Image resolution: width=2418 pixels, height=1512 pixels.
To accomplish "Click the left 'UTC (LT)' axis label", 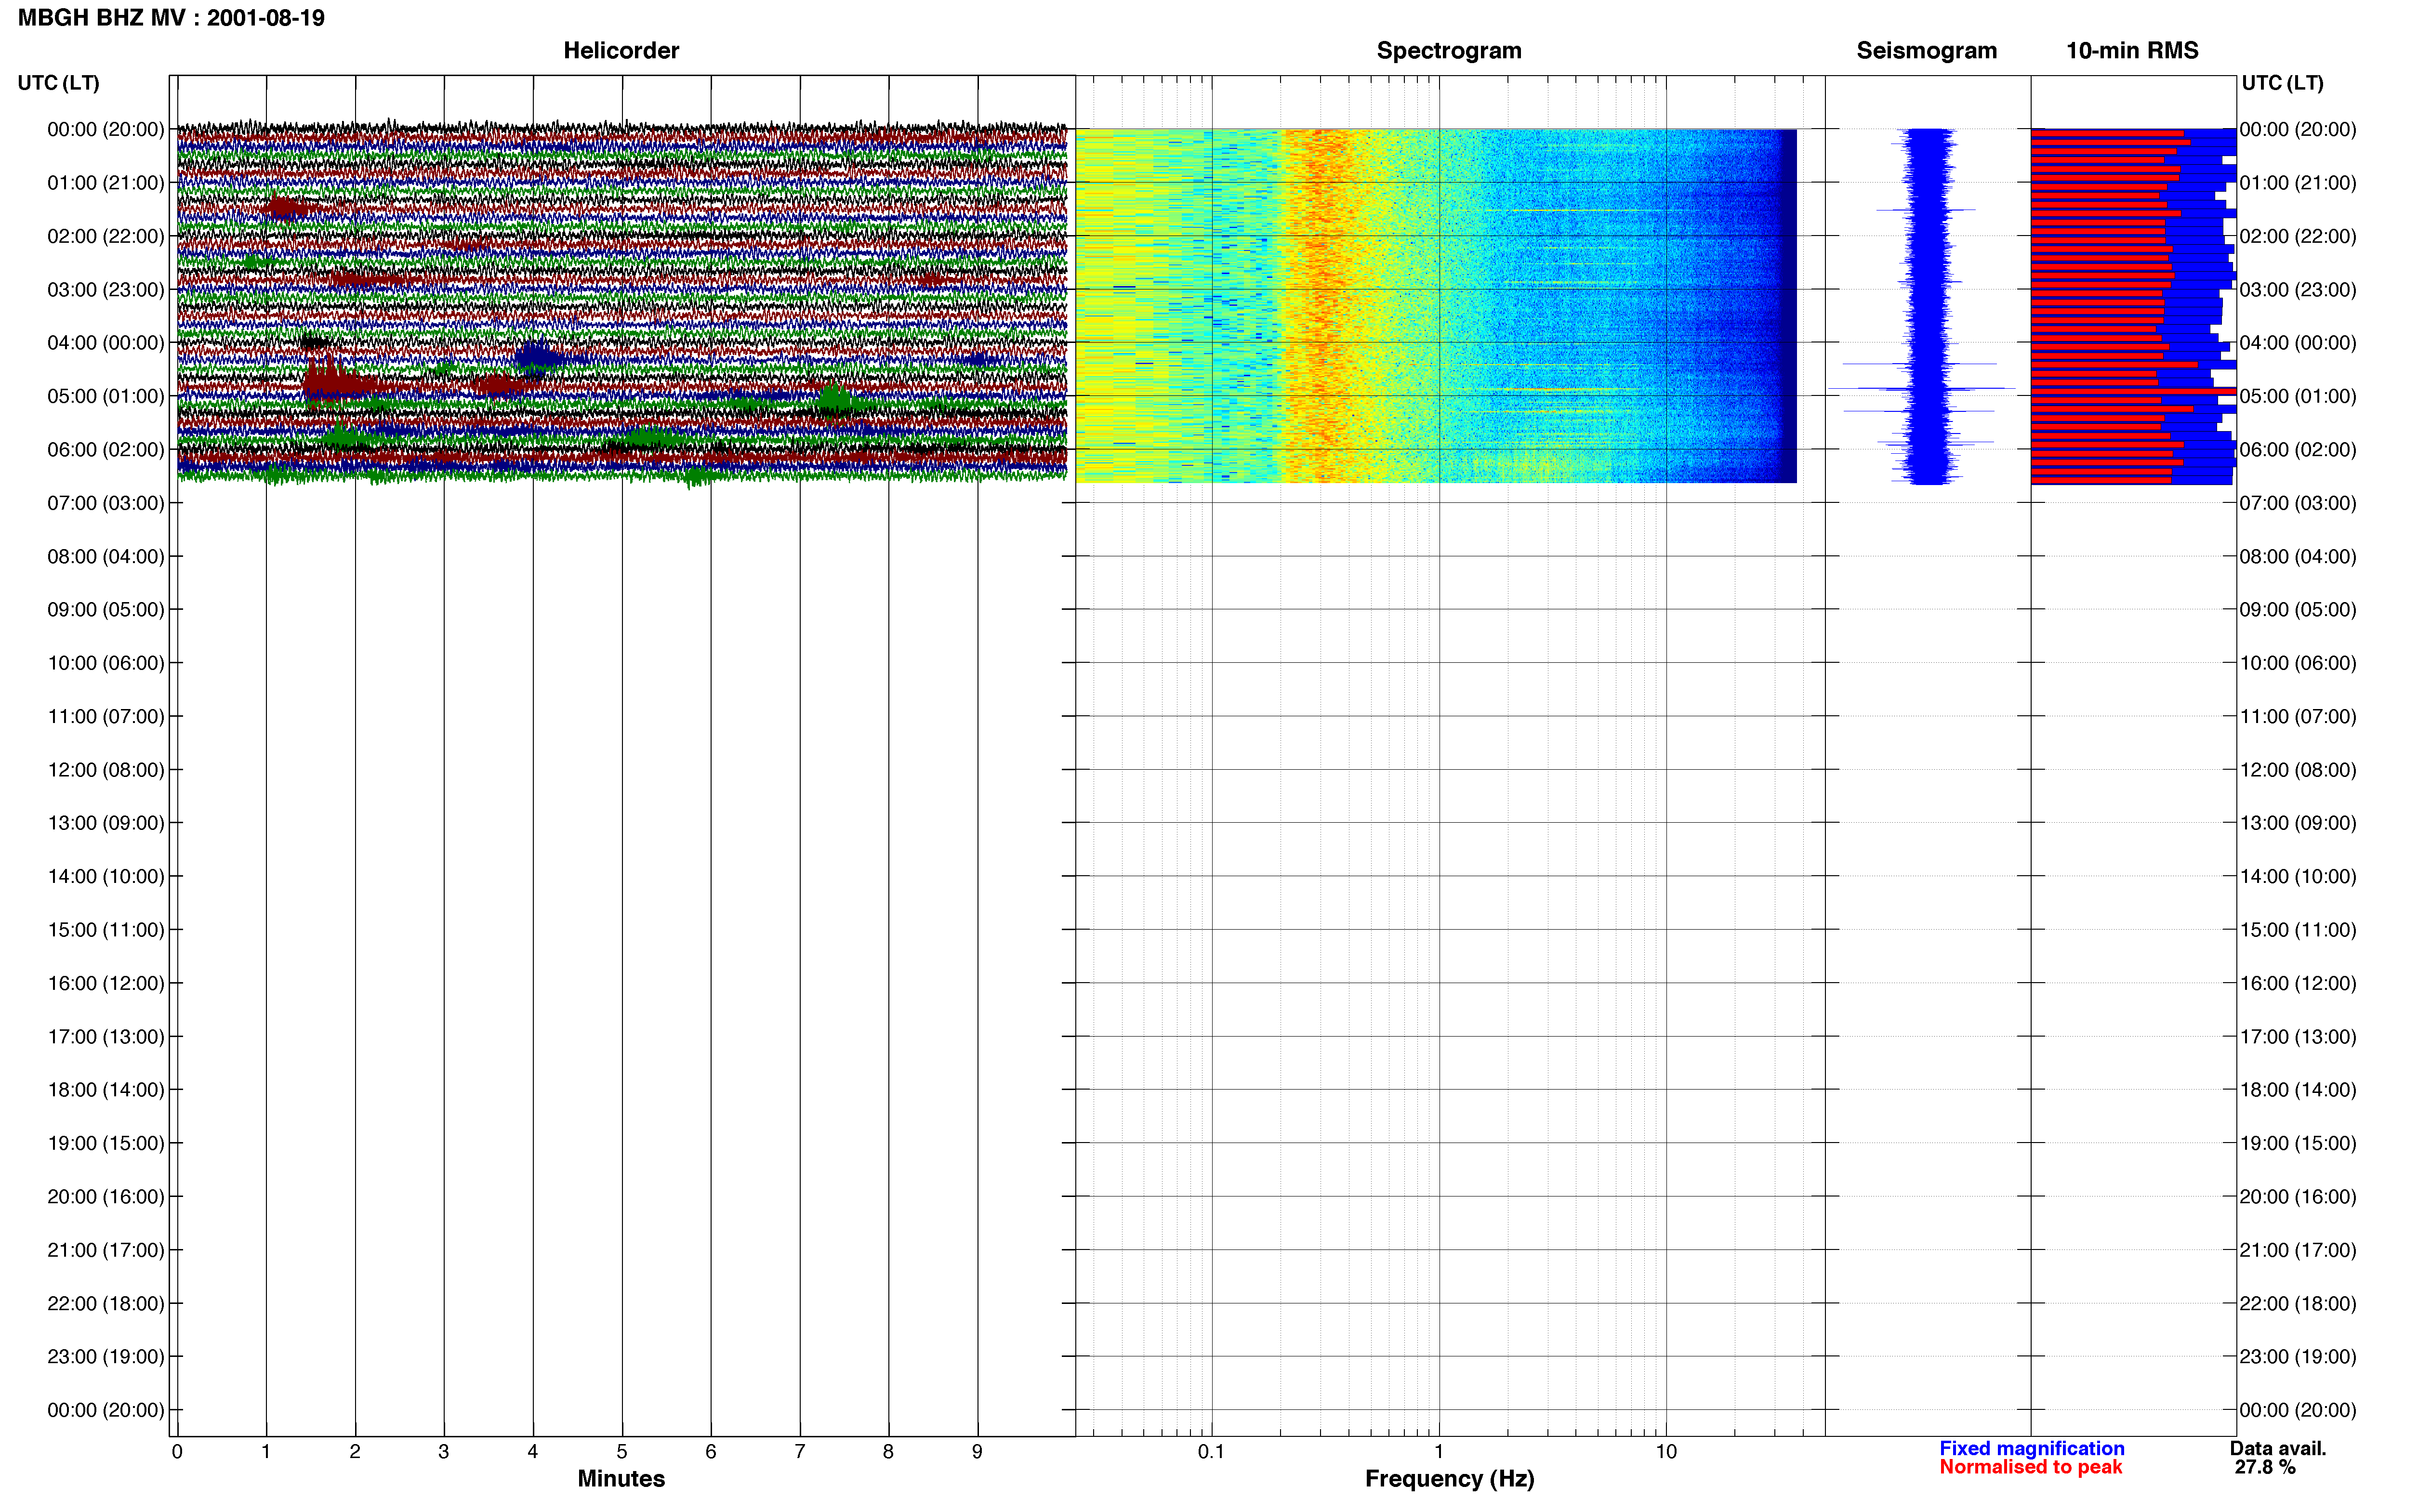I will click(58, 82).
